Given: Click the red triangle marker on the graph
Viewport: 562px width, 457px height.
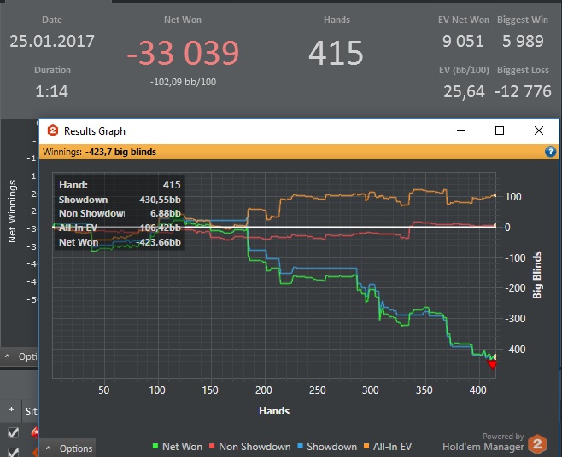Looking at the screenshot, I should 492,365.
